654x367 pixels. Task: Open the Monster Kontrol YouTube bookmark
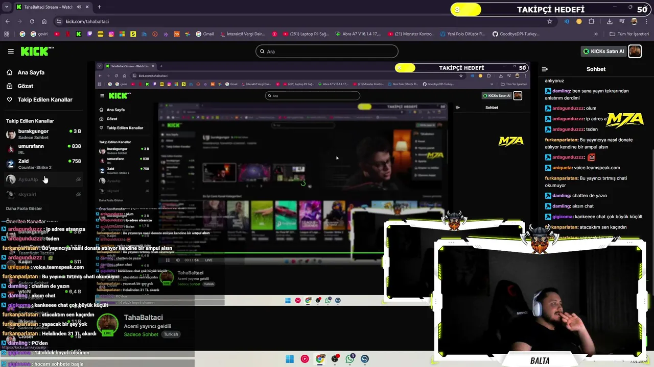pyautogui.click(x=411, y=34)
